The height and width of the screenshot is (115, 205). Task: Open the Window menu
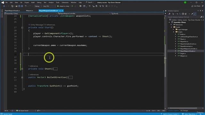[x=73, y=3]
